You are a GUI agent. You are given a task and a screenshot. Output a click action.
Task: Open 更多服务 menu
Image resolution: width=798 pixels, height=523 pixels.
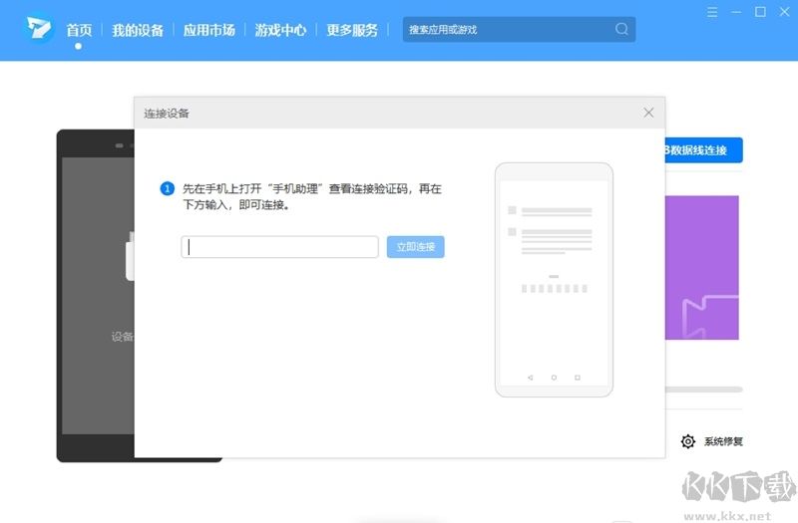tap(352, 30)
